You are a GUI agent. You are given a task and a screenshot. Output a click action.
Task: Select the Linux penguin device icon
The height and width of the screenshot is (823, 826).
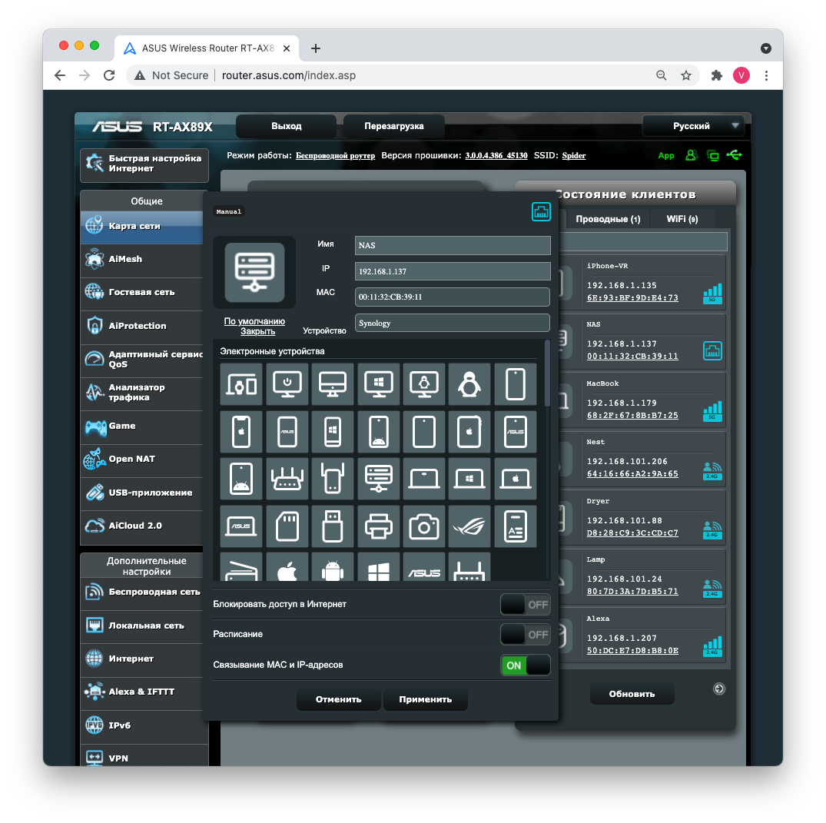pyautogui.click(x=469, y=384)
